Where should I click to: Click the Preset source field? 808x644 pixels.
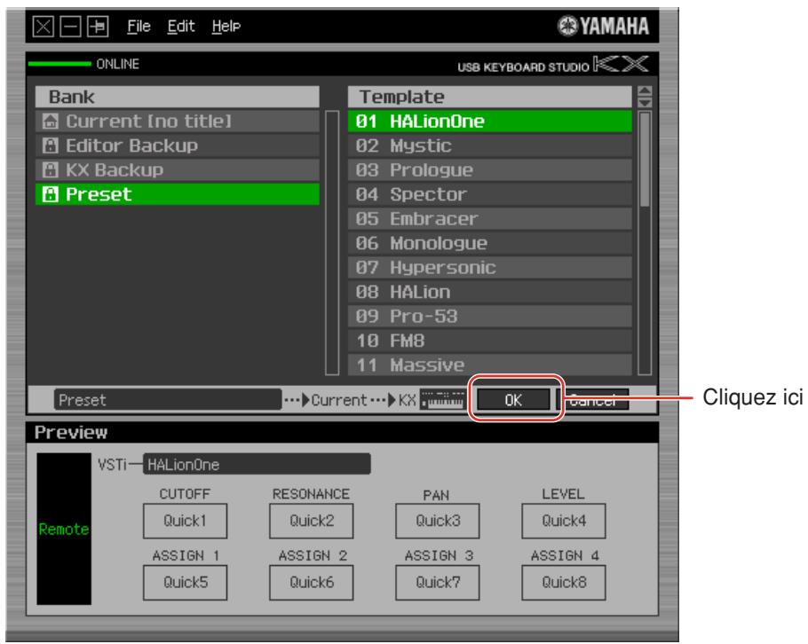click(168, 400)
